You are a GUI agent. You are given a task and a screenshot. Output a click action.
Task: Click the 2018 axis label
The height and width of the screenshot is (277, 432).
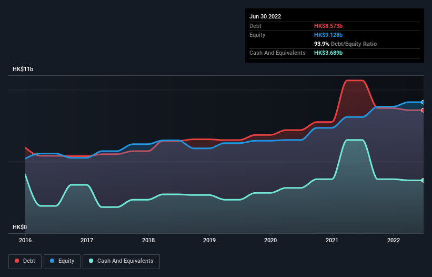pos(148,240)
